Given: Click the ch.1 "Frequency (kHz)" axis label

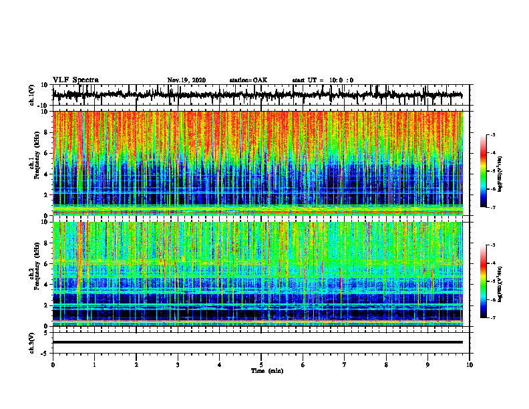Looking at the screenshot, I should pyautogui.click(x=37, y=155).
